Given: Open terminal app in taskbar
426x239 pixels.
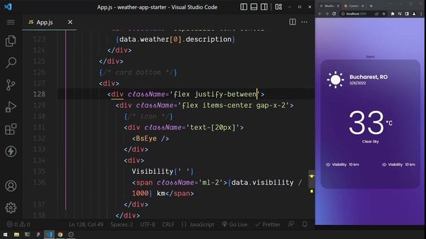Looking at the screenshot, I should pyautogui.click(x=27, y=234).
